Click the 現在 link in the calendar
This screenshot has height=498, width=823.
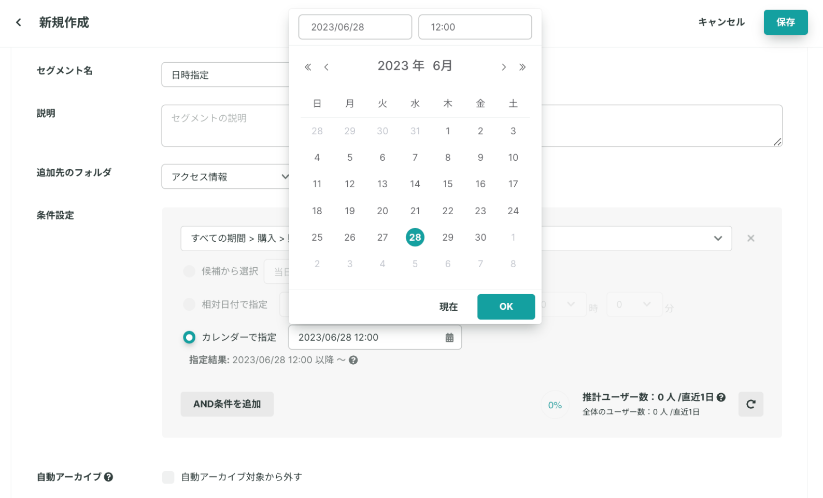[x=448, y=307]
